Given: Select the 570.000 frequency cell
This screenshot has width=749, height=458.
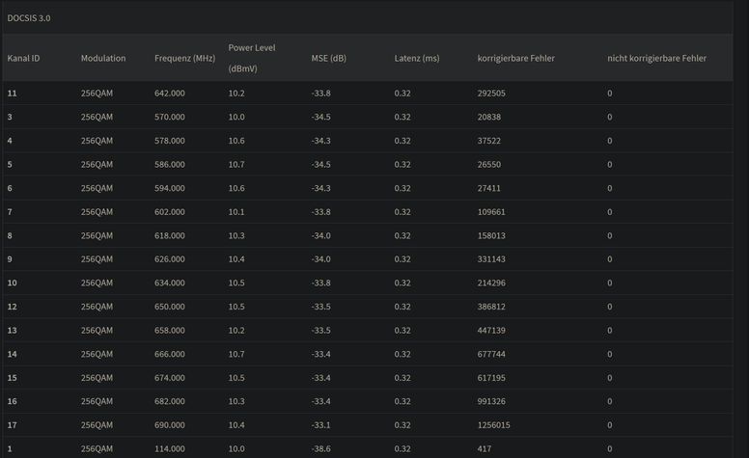Looking at the screenshot, I should (x=170, y=117).
